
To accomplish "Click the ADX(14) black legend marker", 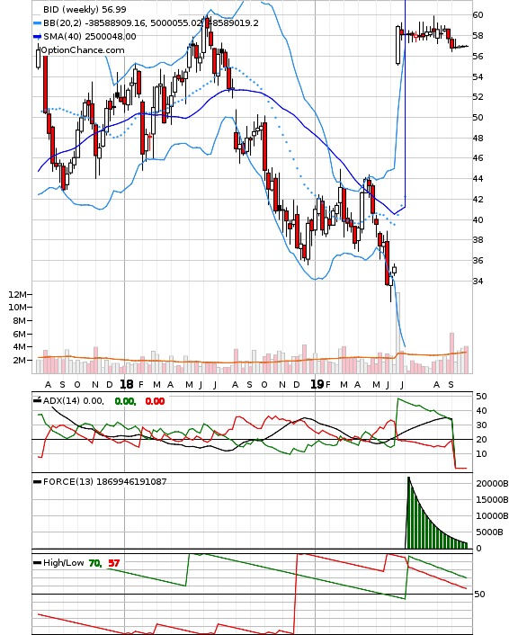I will pyautogui.click(x=37, y=400).
